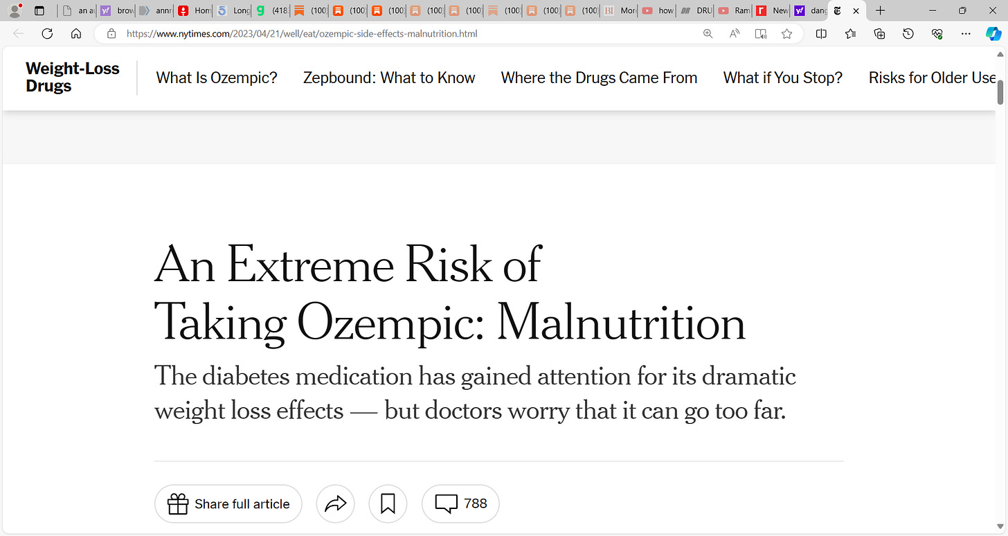Switch to the Yahoo 'dang' tab

[x=811, y=11]
